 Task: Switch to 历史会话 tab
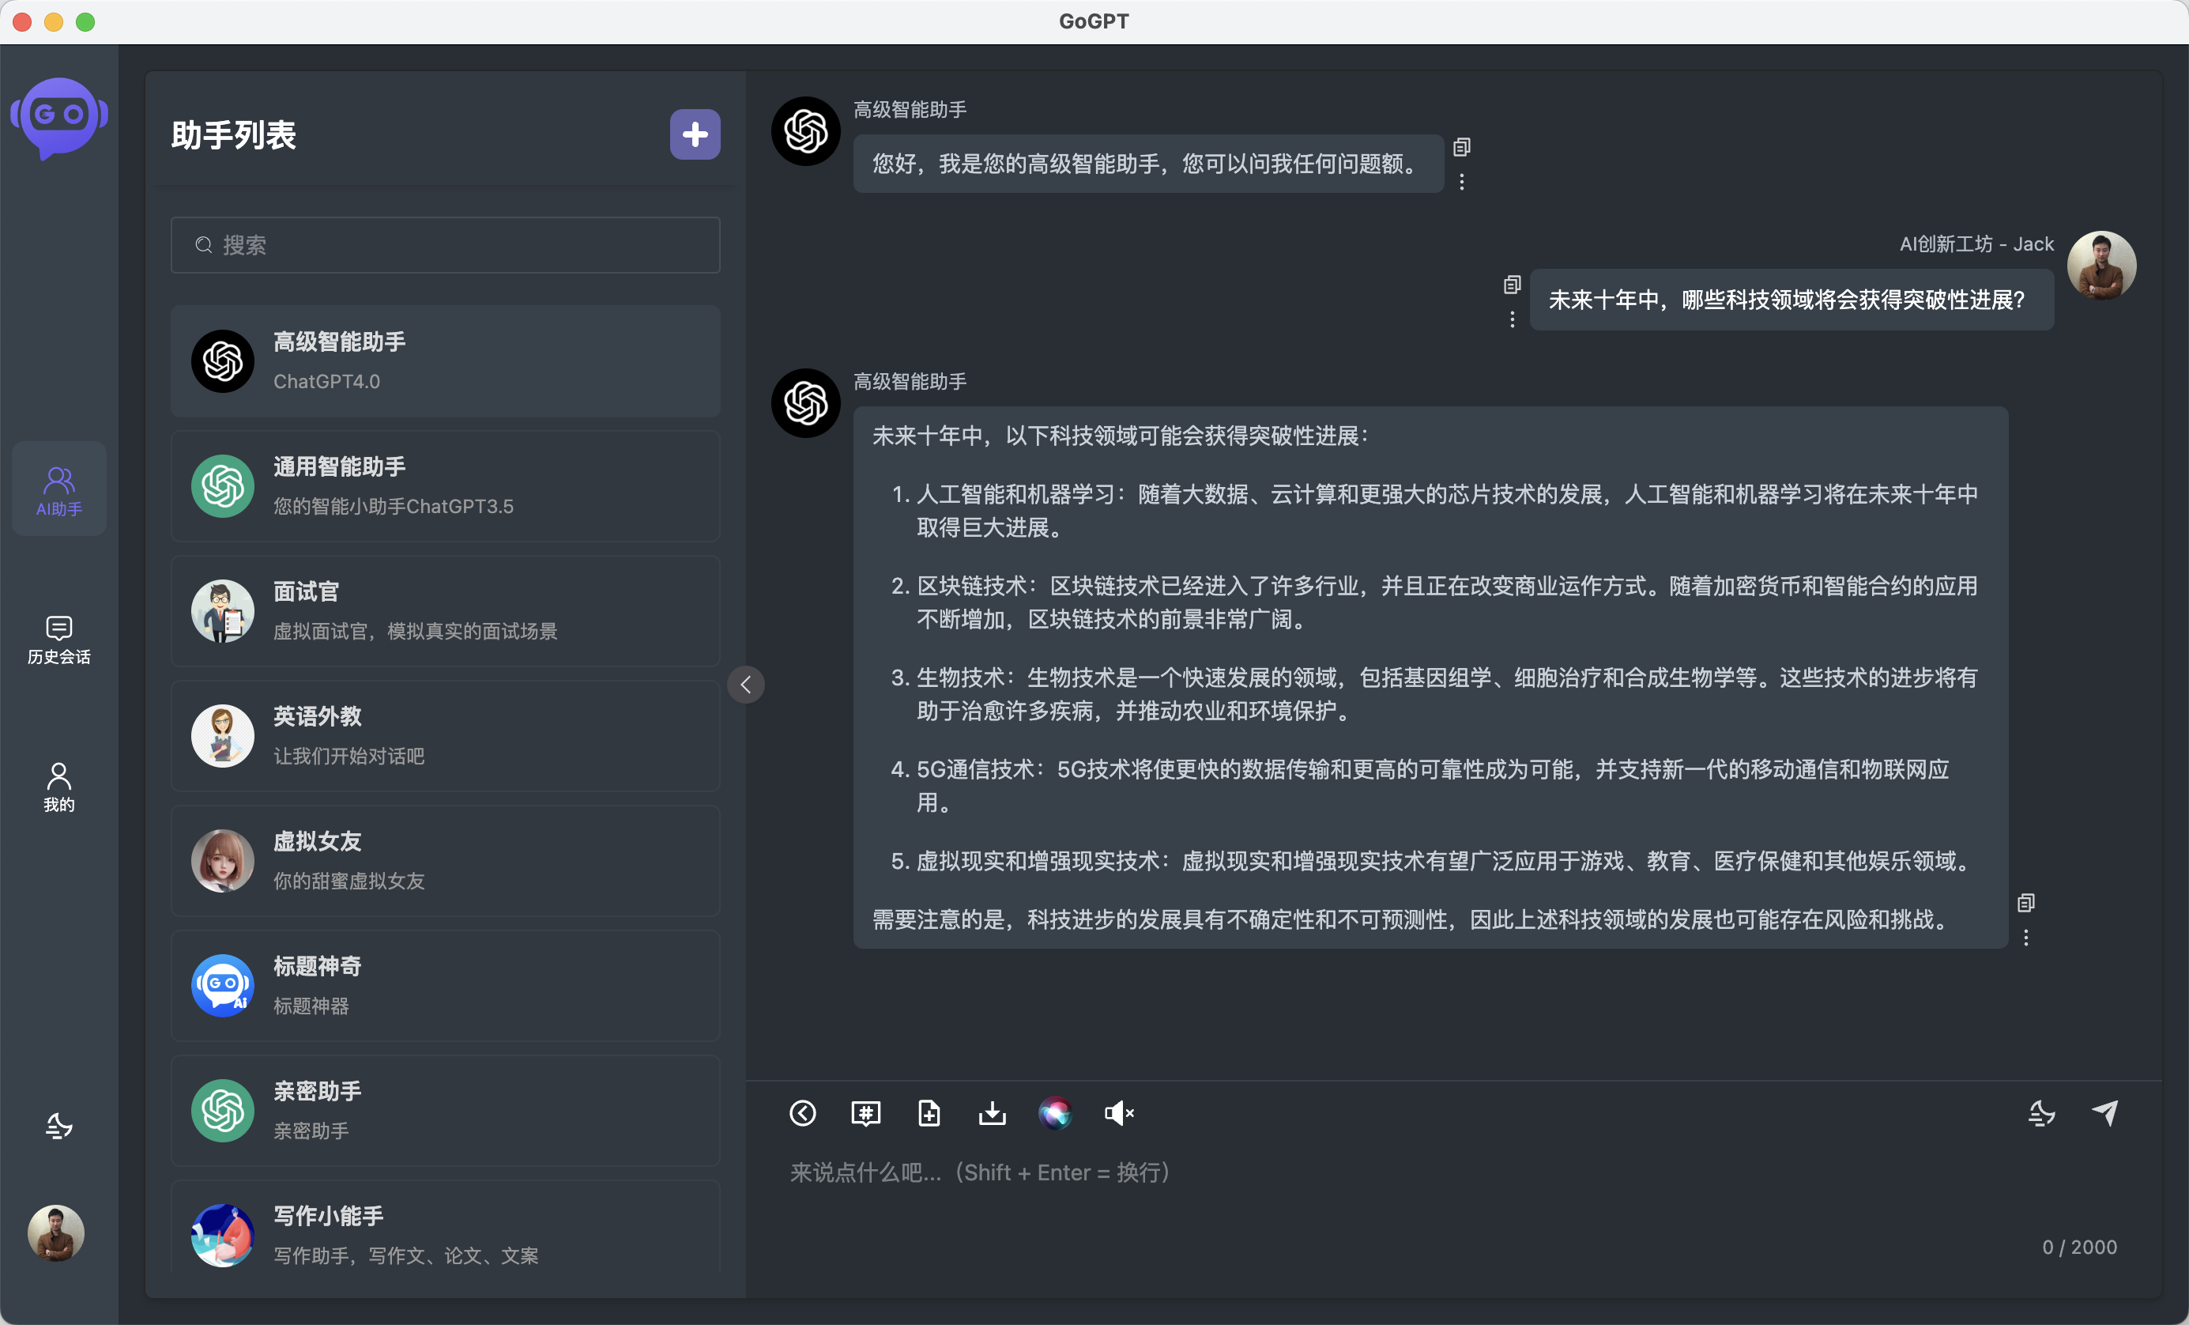(x=58, y=640)
